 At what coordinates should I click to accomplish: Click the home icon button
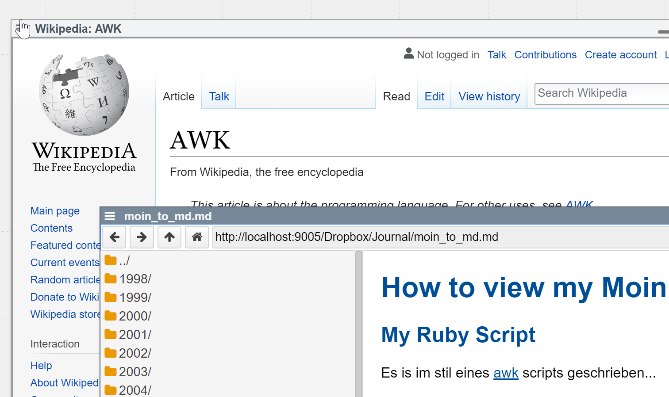[197, 237]
